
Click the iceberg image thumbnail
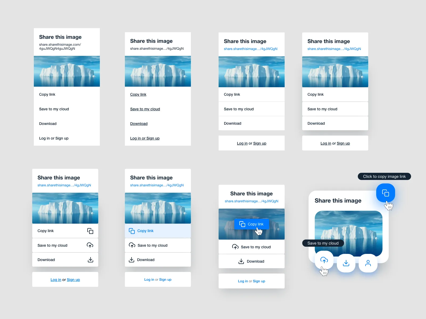point(67,71)
